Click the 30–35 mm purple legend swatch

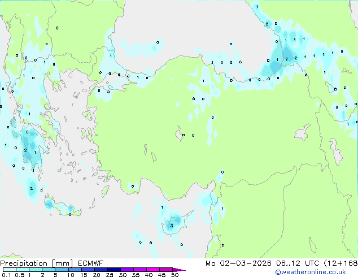click(x=127, y=270)
